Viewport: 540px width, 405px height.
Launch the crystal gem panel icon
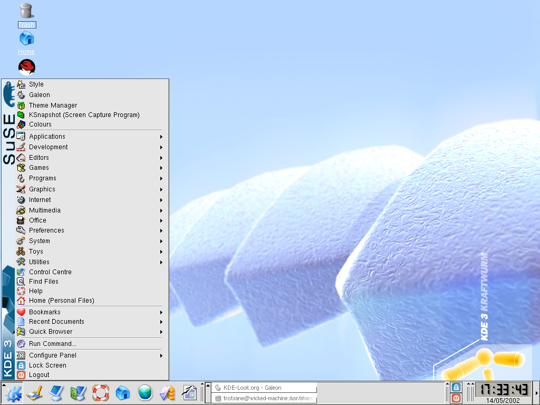(167, 393)
